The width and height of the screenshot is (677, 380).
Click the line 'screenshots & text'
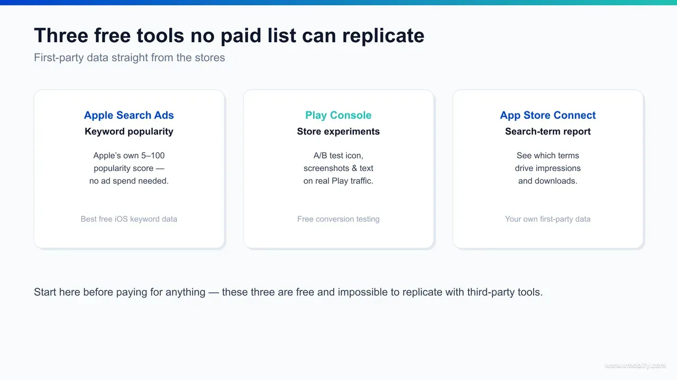tap(338, 168)
